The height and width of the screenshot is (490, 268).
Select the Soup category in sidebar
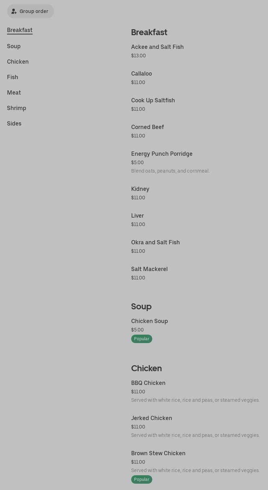click(x=14, y=46)
